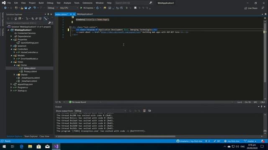Open the Server Explorer side tab
This screenshot has width=268, height=150.
point(3,19)
